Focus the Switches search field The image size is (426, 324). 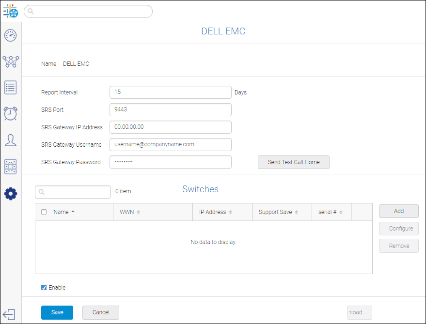tap(73, 192)
